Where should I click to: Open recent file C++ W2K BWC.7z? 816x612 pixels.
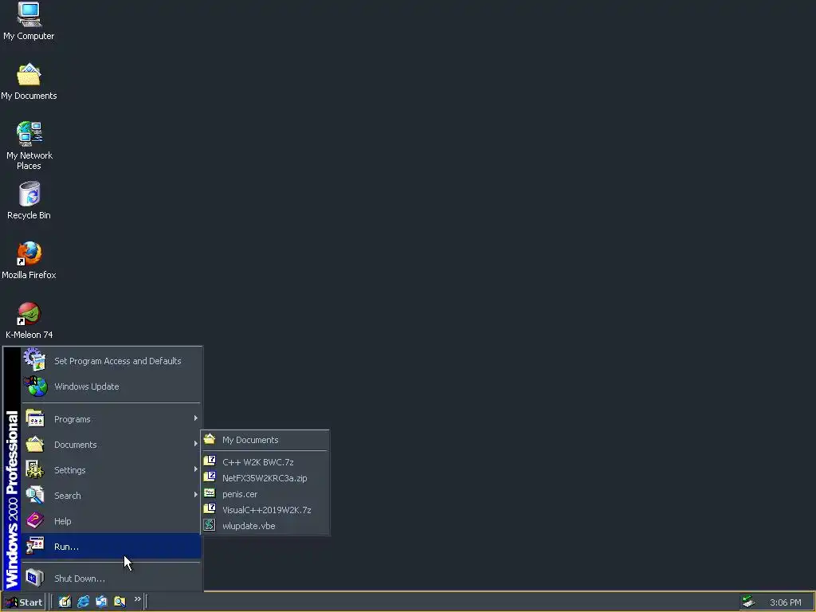click(x=265, y=461)
